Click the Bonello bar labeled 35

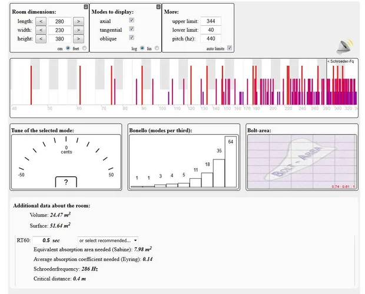(219, 173)
